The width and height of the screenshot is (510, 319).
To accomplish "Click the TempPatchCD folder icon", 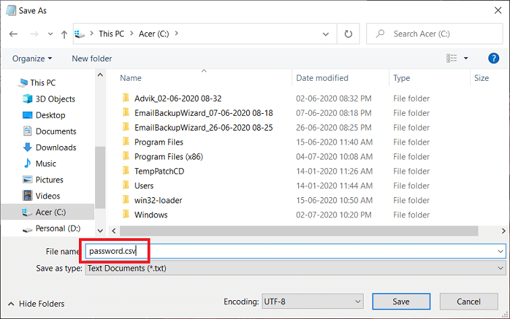I will 126,171.
